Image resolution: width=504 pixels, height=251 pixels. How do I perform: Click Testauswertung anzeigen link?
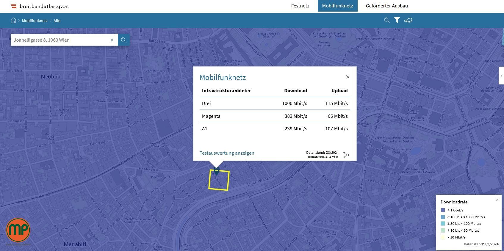(x=227, y=153)
